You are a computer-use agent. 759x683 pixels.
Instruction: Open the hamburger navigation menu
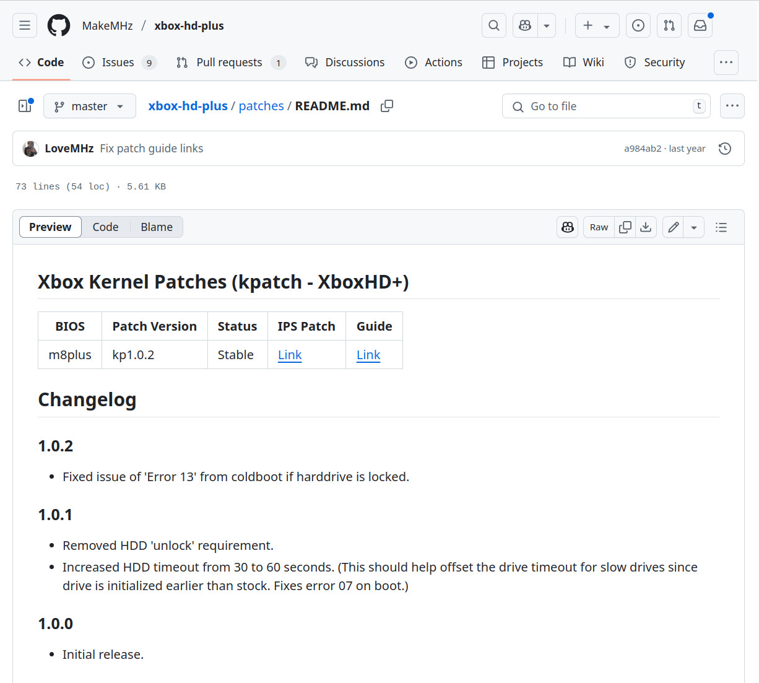25,25
